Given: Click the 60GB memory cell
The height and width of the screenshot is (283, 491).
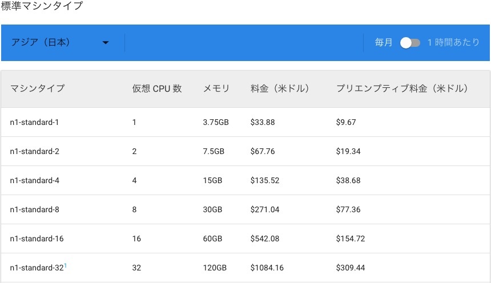Looking at the screenshot, I should pos(212,238).
